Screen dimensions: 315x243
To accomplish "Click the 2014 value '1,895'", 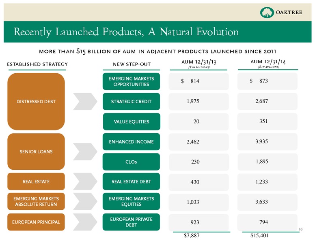I will click(x=262, y=162).
